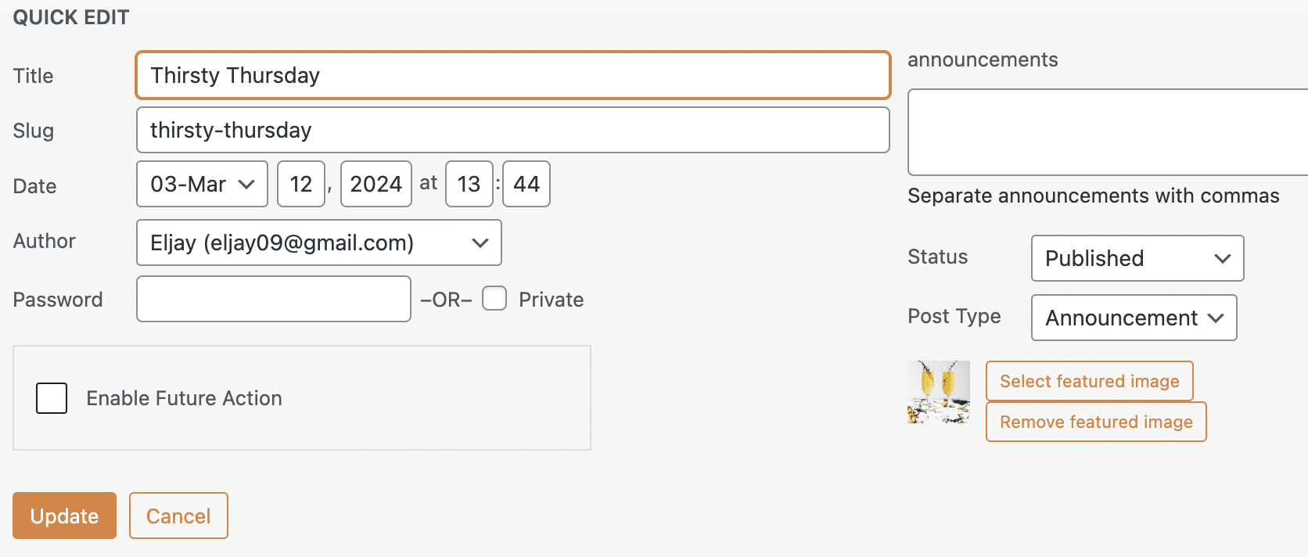Screen dimensions: 1308x557
Task: Click the hour field showing 13
Action: (x=469, y=184)
